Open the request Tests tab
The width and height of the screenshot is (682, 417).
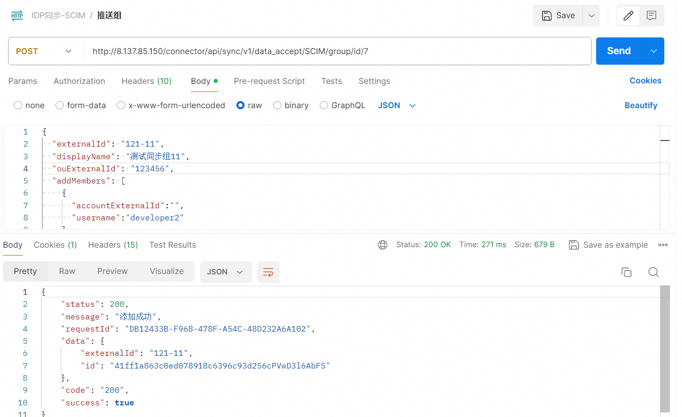coord(331,81)
